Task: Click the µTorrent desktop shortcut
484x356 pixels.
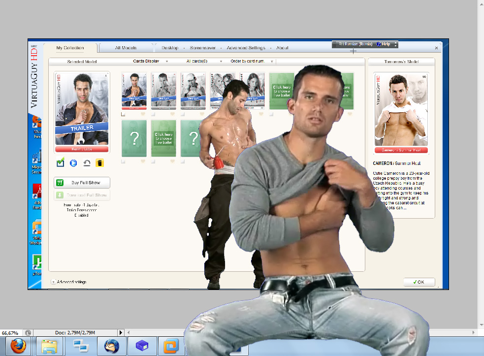Action: coord(37,265)
